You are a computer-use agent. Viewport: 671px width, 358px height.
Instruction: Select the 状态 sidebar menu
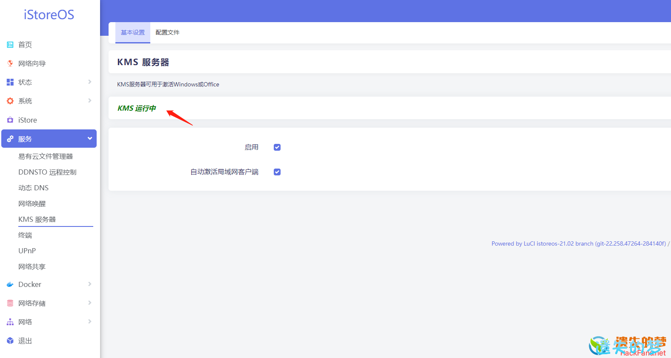click(x=25, y=82)
